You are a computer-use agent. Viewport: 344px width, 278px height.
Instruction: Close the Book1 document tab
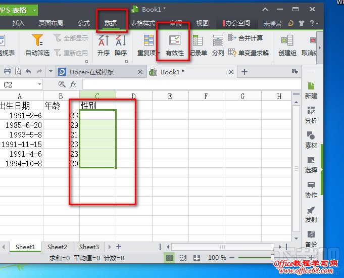coord(231,72)
